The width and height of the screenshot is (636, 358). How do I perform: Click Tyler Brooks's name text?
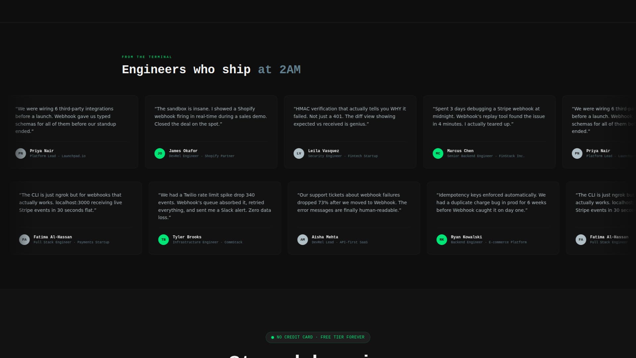[187, 237]
